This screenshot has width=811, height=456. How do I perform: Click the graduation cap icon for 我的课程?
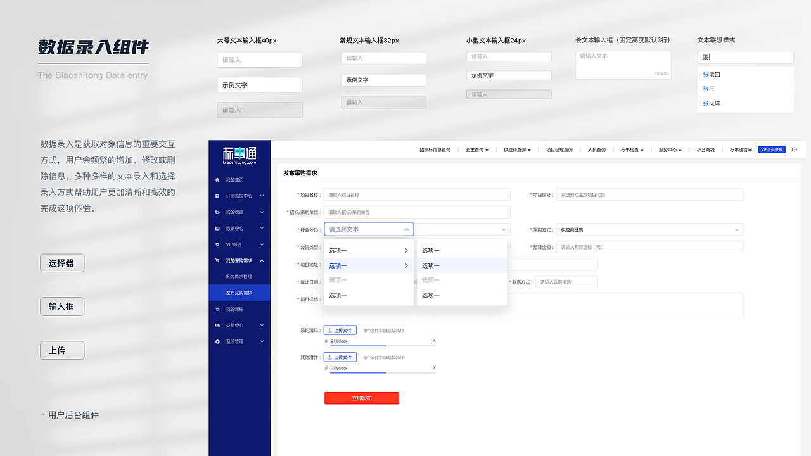click(x=217, y=309)
